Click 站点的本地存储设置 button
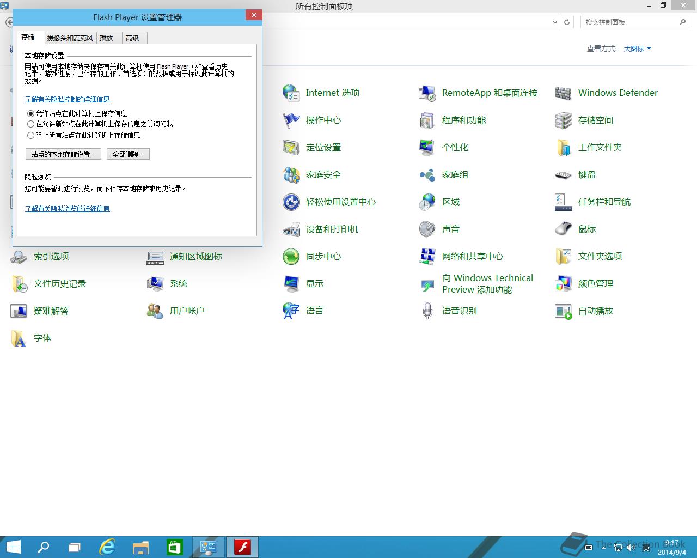This screenshot has width=697, height=558. tap(63, 154)
